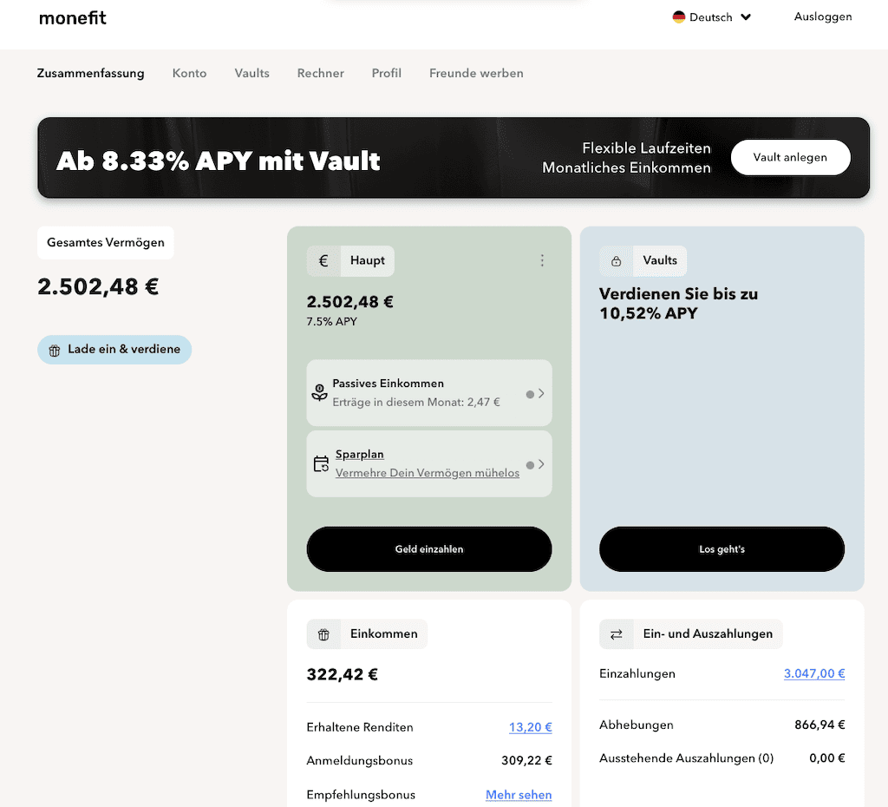Click the Gesamtes Vermögen label
The image size is (888, 807).
pyautogui.click(x=105, y=243)
